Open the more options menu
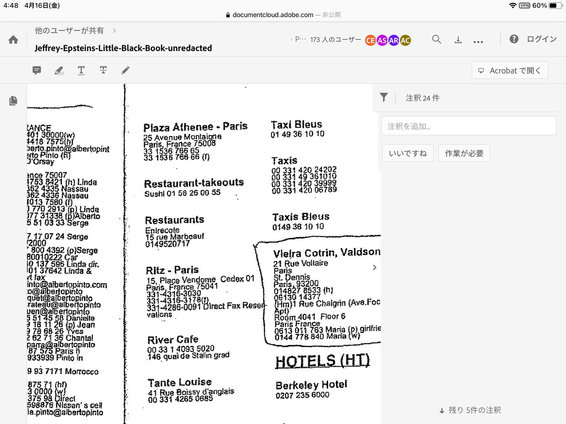This screenshot has width=566, height=424. click(478, 42)
